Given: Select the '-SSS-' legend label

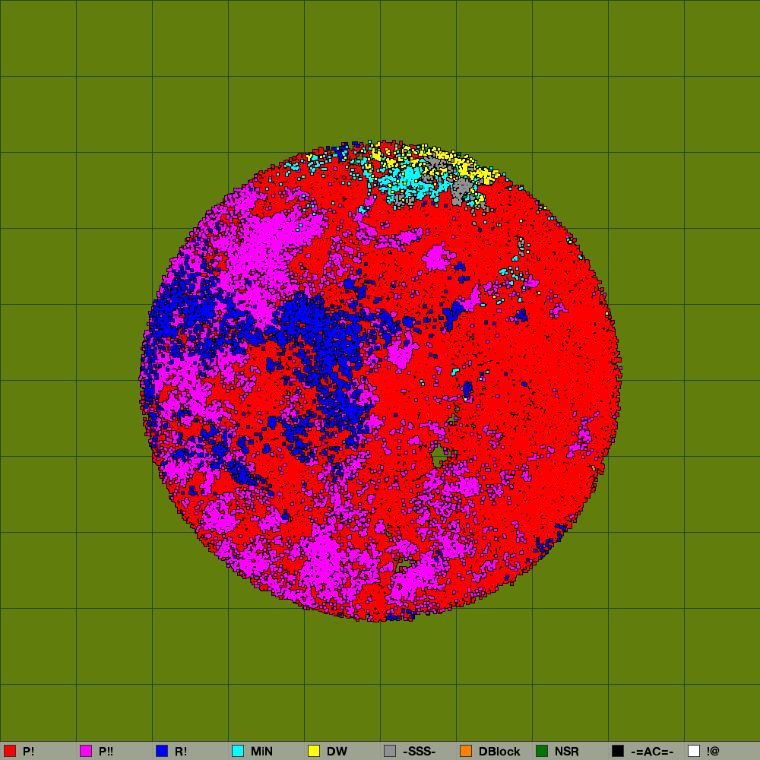Looking at the screenshot, I should [420, 752].
